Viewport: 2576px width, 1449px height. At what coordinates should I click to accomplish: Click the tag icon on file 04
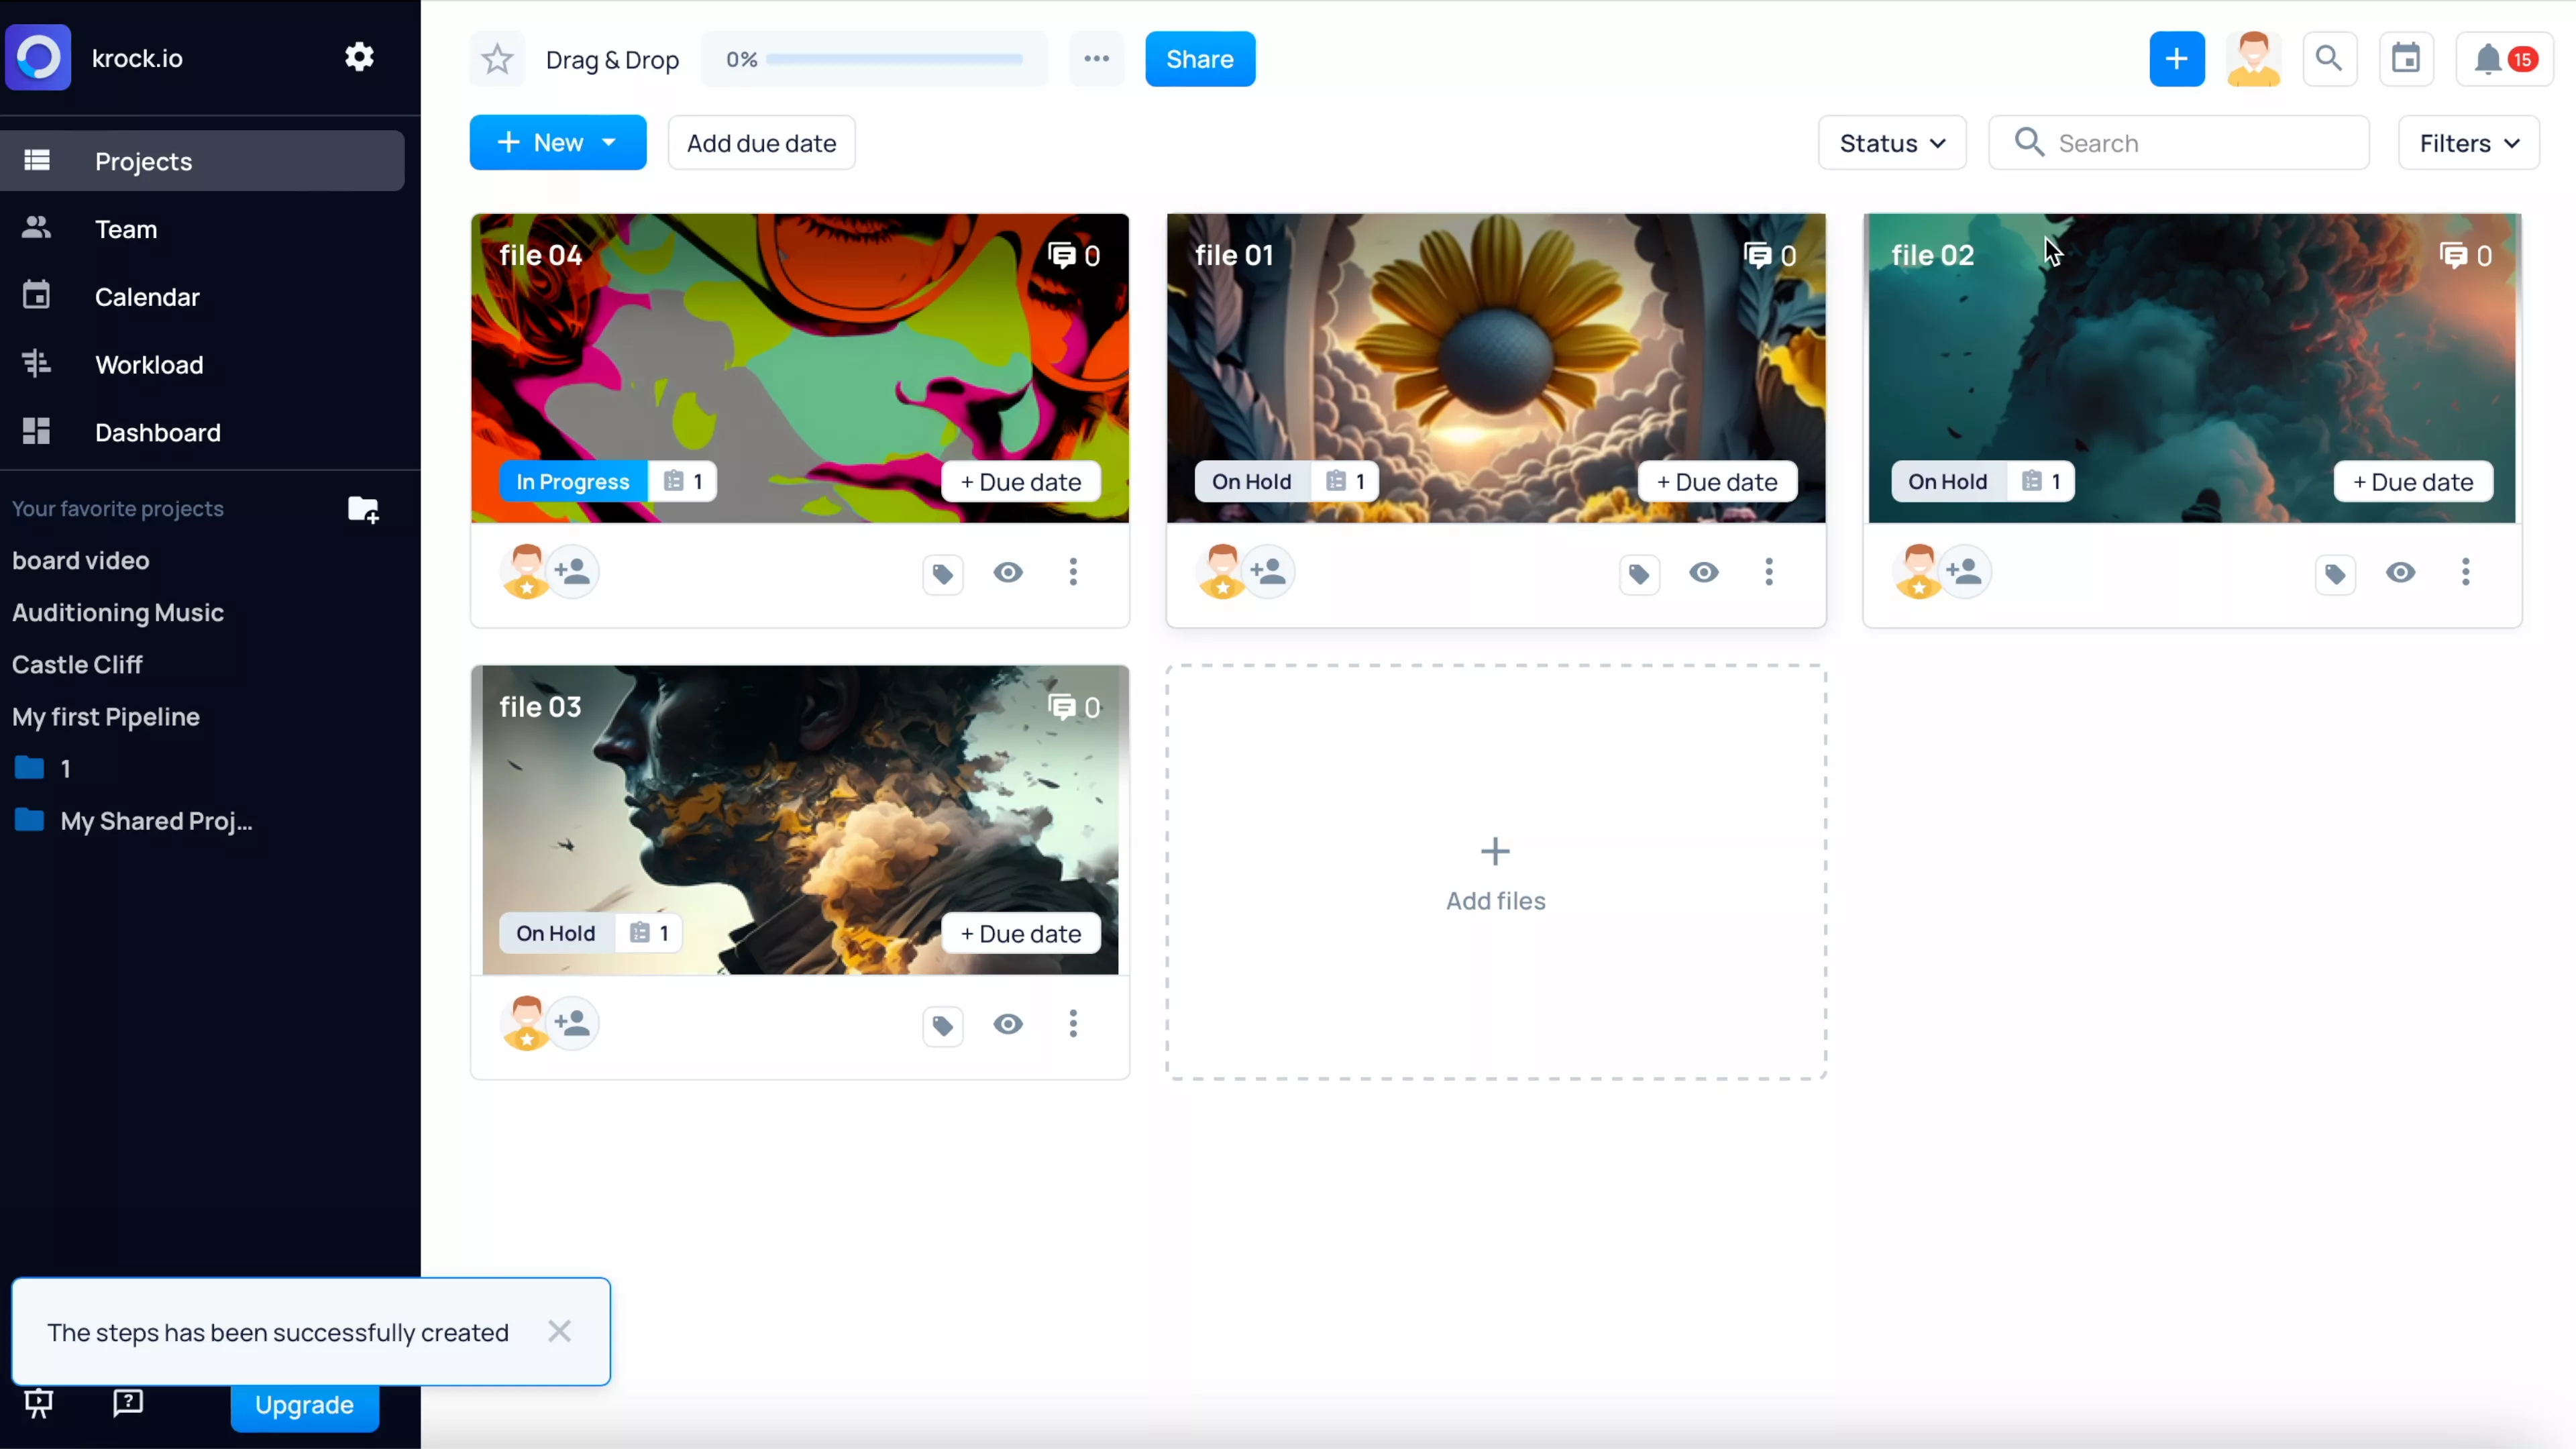[x=942, y=574]
